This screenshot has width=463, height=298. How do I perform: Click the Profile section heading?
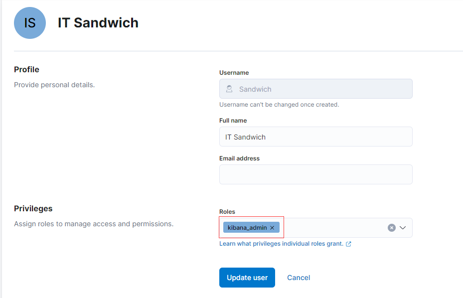26,69
